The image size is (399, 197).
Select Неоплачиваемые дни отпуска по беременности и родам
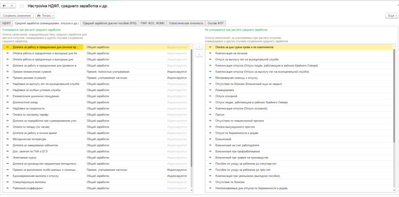pyautogui.click(x=299, y=188)
